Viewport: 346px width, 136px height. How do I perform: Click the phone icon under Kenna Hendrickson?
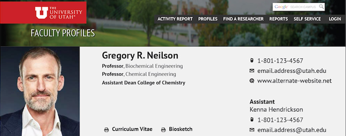point(252,120)
